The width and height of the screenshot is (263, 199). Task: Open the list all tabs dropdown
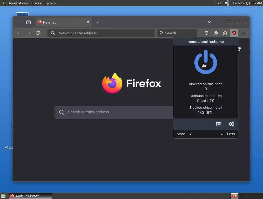click(210, 22)
